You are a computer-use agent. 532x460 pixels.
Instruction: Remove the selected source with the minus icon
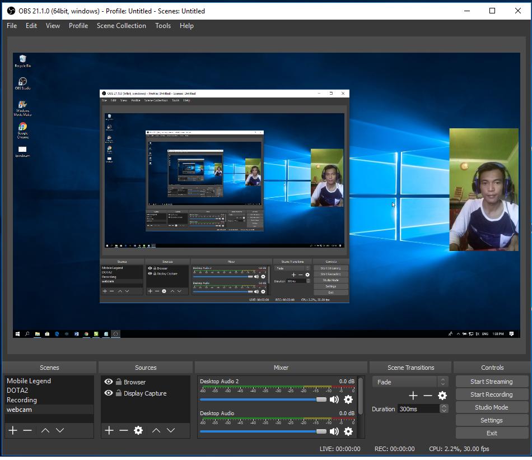click(124, 430)
